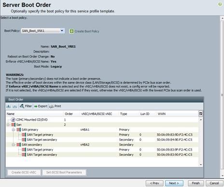224x187 pixels.
Task: Print the boot order table
Action: coord(55,106)
